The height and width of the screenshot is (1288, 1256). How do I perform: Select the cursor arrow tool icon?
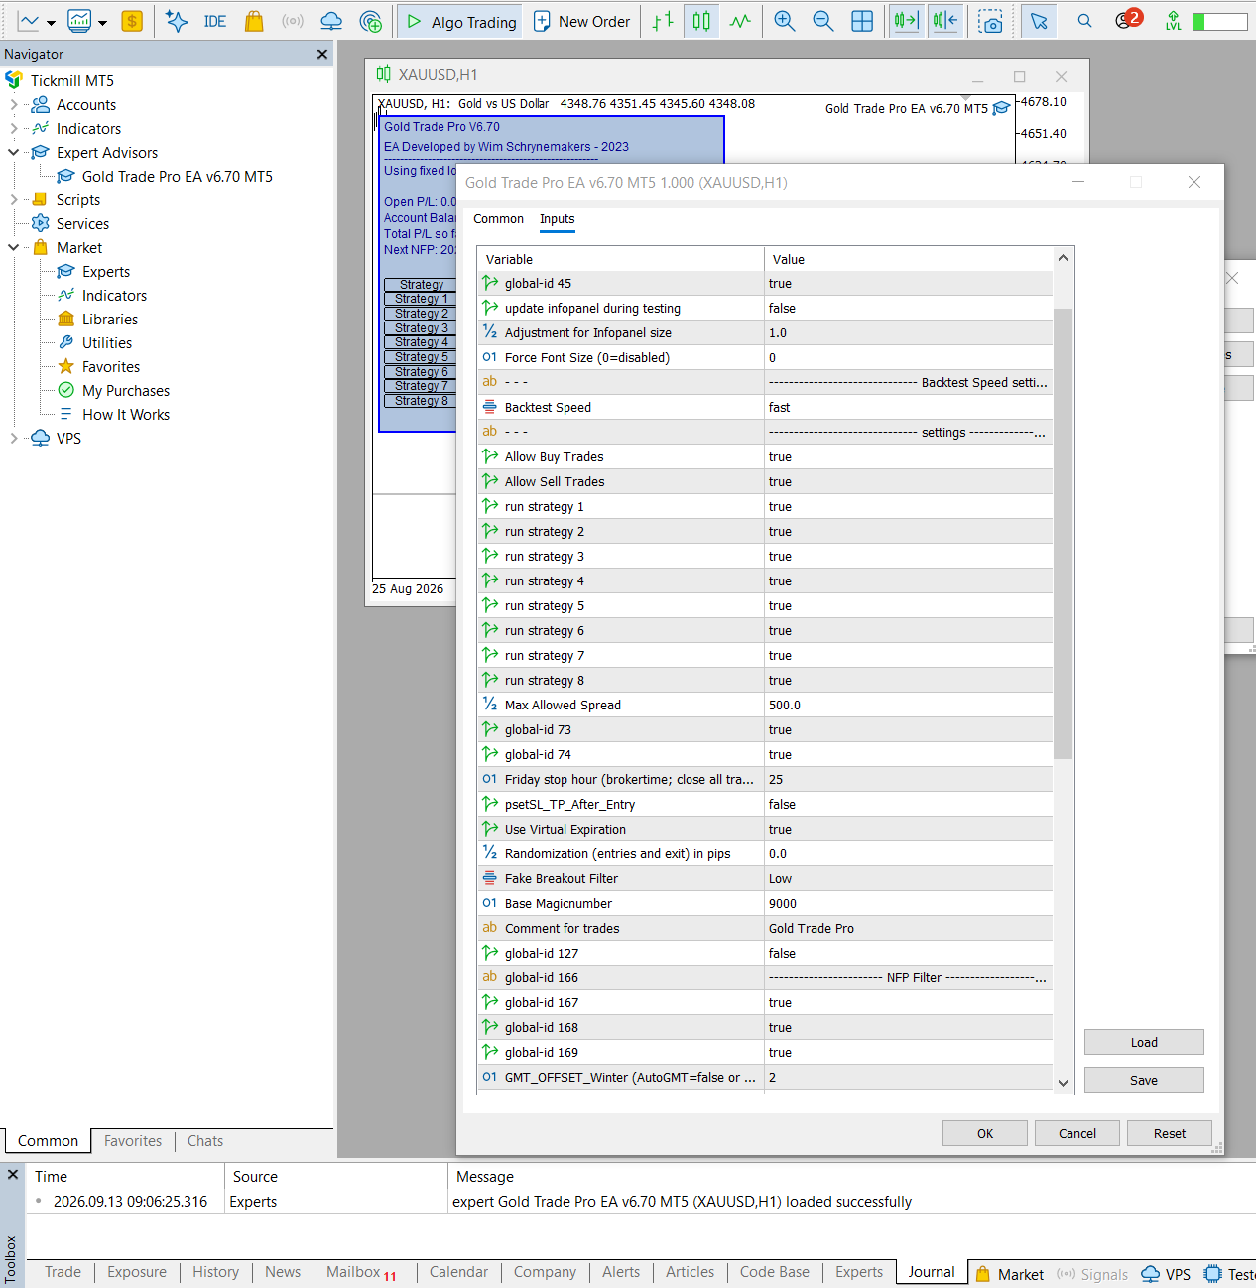tap(1039, 21)
